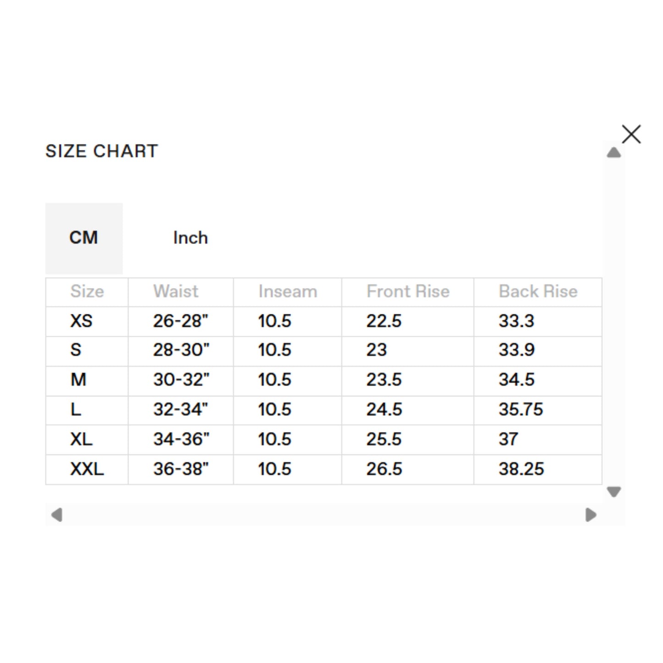Viewport: 663px width, 663px height.
Task: Click the scroll down arrow icon
Action: (613, 492)
